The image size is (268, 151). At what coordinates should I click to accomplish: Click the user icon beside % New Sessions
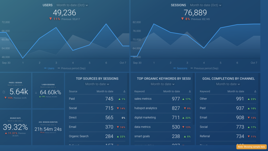point(36,92)
